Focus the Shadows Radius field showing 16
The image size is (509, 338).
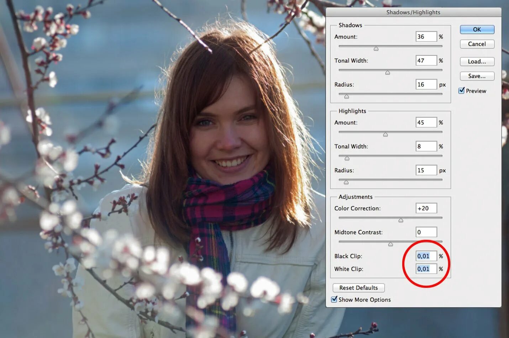pos(426,84)
